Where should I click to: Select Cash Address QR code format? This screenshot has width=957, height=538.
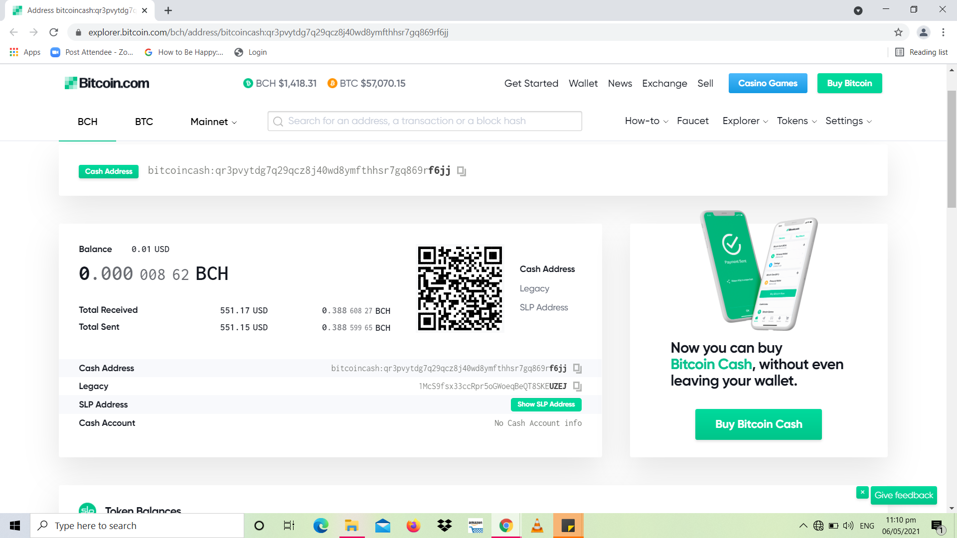click(547, 269)
